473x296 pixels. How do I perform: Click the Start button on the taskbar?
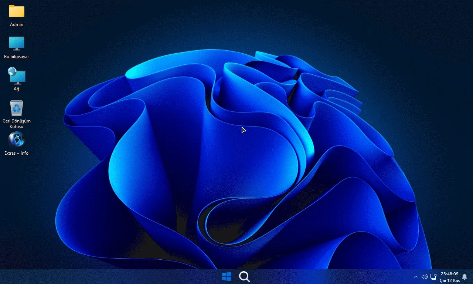[x=227, y=276]
